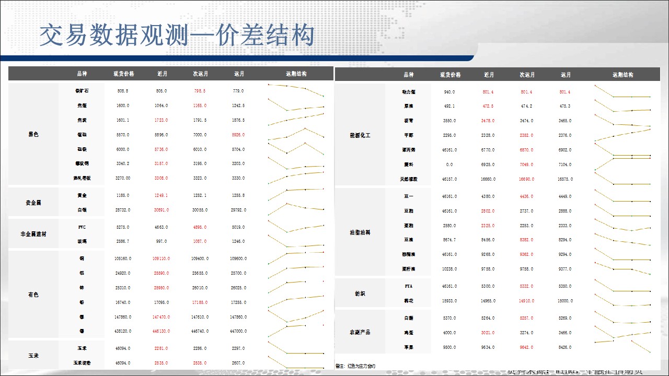Click the sparkline chart in the PVC row
This screenshot has width=669, height=376.
point(296,227)
